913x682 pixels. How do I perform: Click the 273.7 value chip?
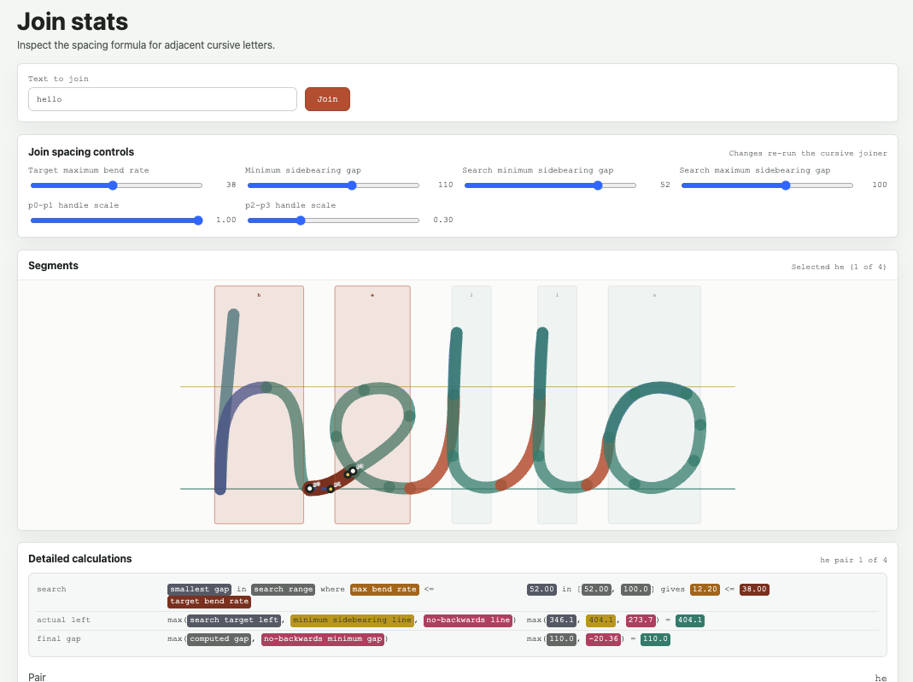click(x=641, y=620)
